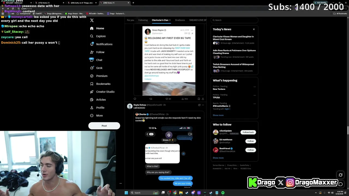Screen dimensions: 349x196
Task: Open @jackdohertyyy mention link
Action: click(152, 76)
